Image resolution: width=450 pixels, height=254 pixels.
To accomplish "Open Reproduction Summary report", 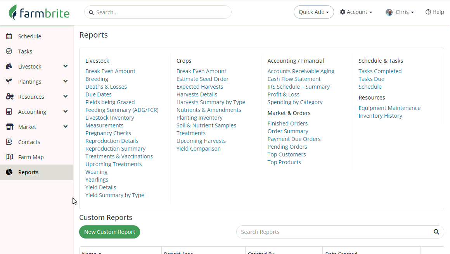I will click(115, 149).
